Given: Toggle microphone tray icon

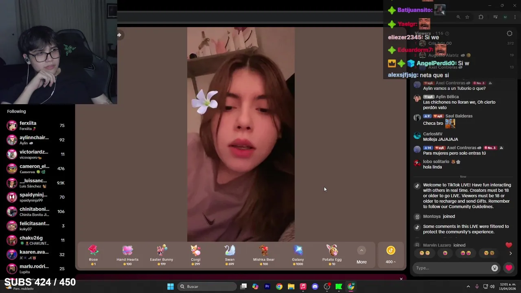Looking at the screenshot, I should coord(477,286).
